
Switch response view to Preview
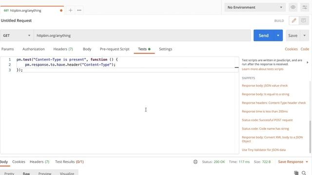[45, 173]
